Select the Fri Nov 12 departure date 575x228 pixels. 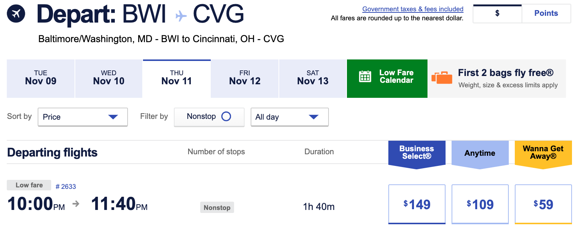[244, 78]
